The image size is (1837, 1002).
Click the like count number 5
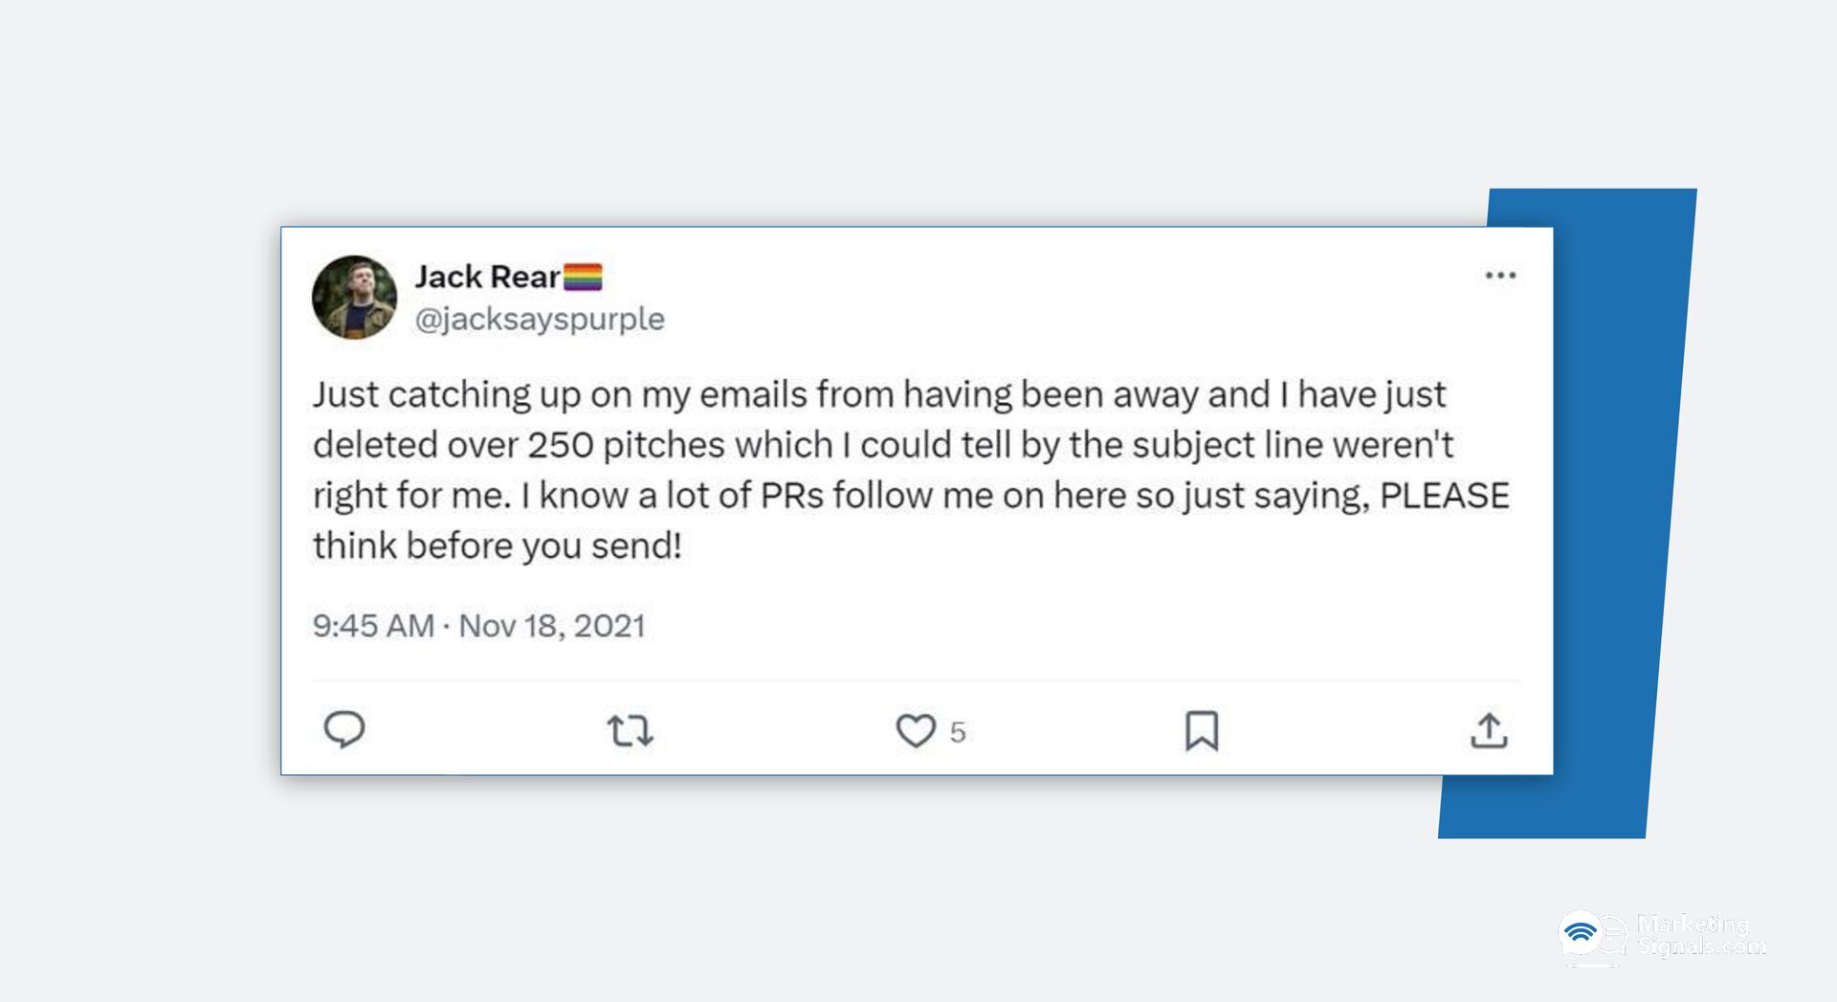tap(958, 733)
